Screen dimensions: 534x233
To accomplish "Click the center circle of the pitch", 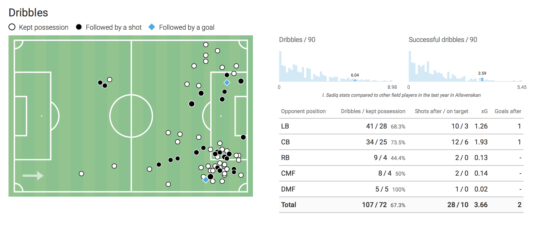I will (131, 116).
